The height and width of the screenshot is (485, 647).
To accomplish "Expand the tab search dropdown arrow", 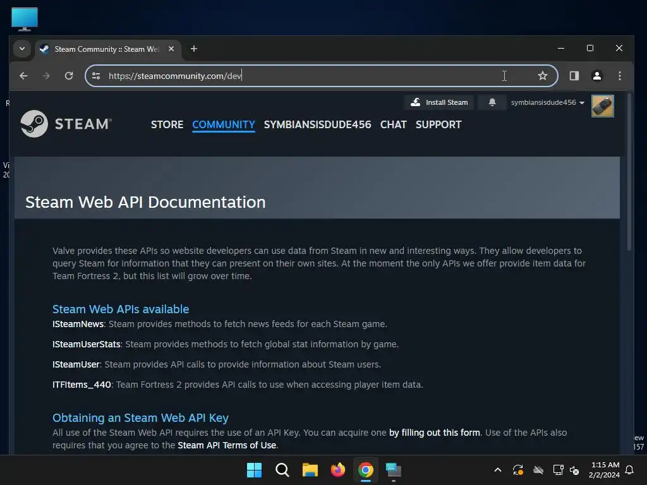I will click(x=22, y=49).
